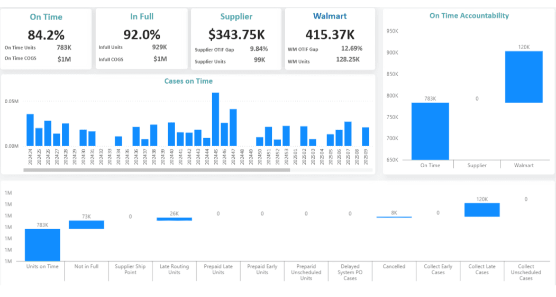556x297 pixels.
Task: Click the On Time card title
Action: (46, 17)
